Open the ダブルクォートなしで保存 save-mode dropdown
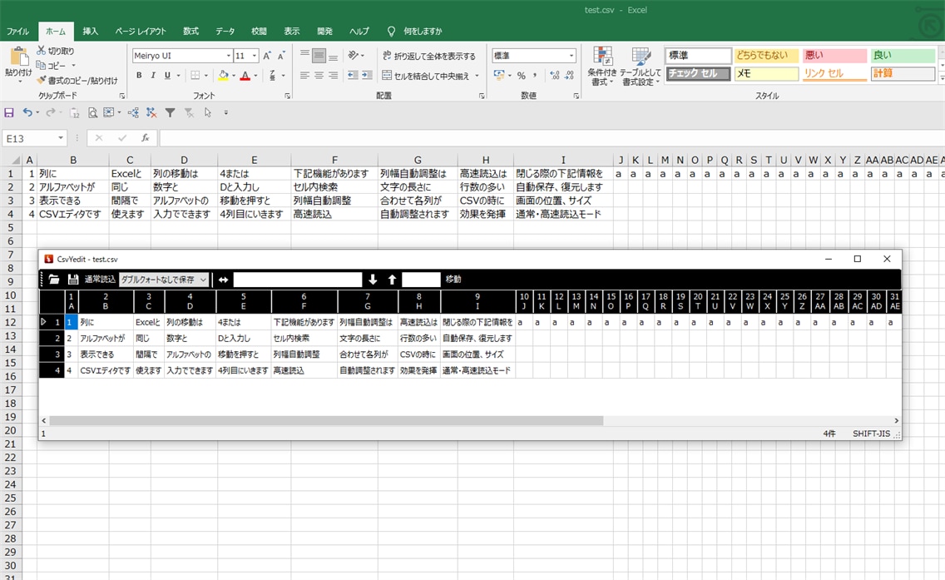Screen dimensions: 945x580 tap(203, 279)
